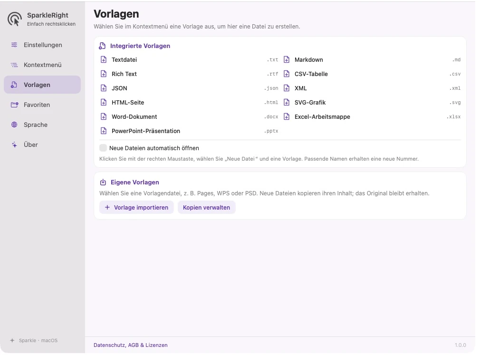
Task: Click the Markdown template name
Action: coord(308,59)
